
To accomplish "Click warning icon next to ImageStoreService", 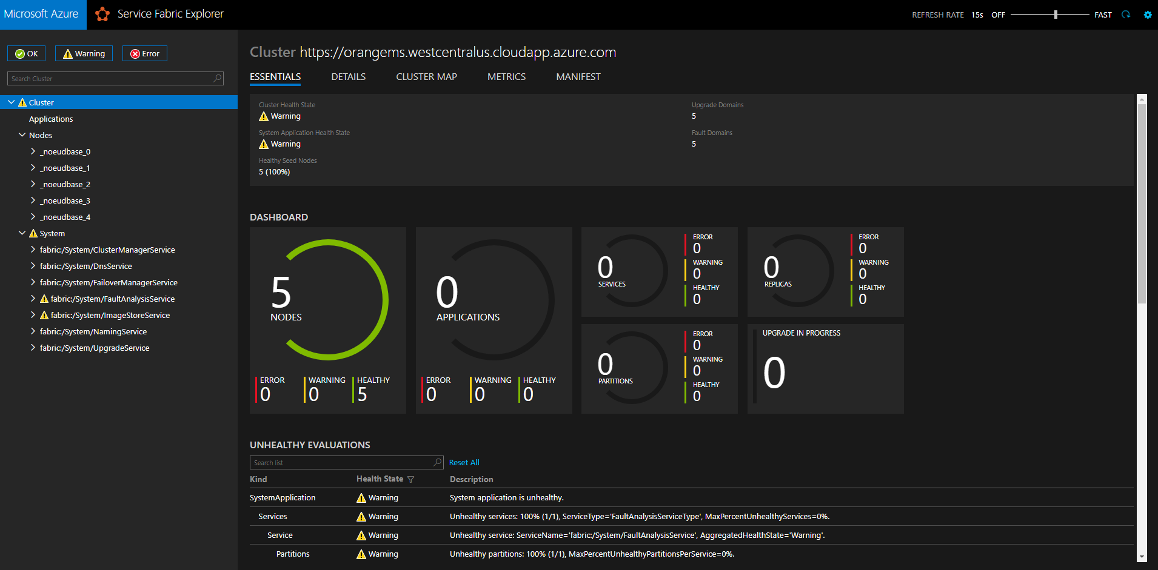I will pos(44,315).
